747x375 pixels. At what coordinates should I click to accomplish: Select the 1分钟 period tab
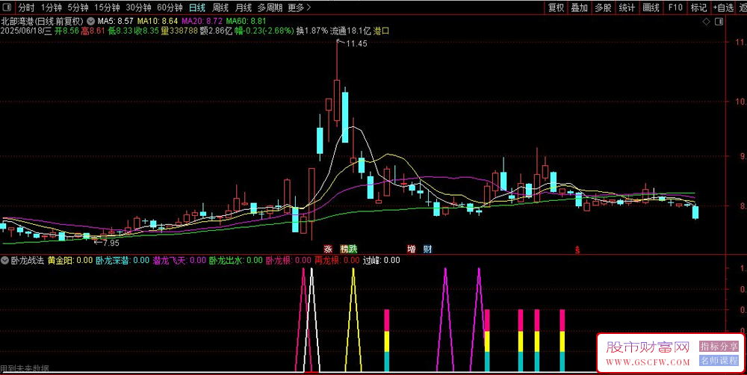(52, 7)
